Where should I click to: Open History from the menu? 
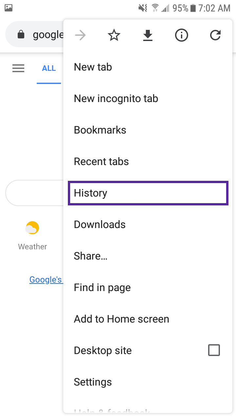(148, 193)
